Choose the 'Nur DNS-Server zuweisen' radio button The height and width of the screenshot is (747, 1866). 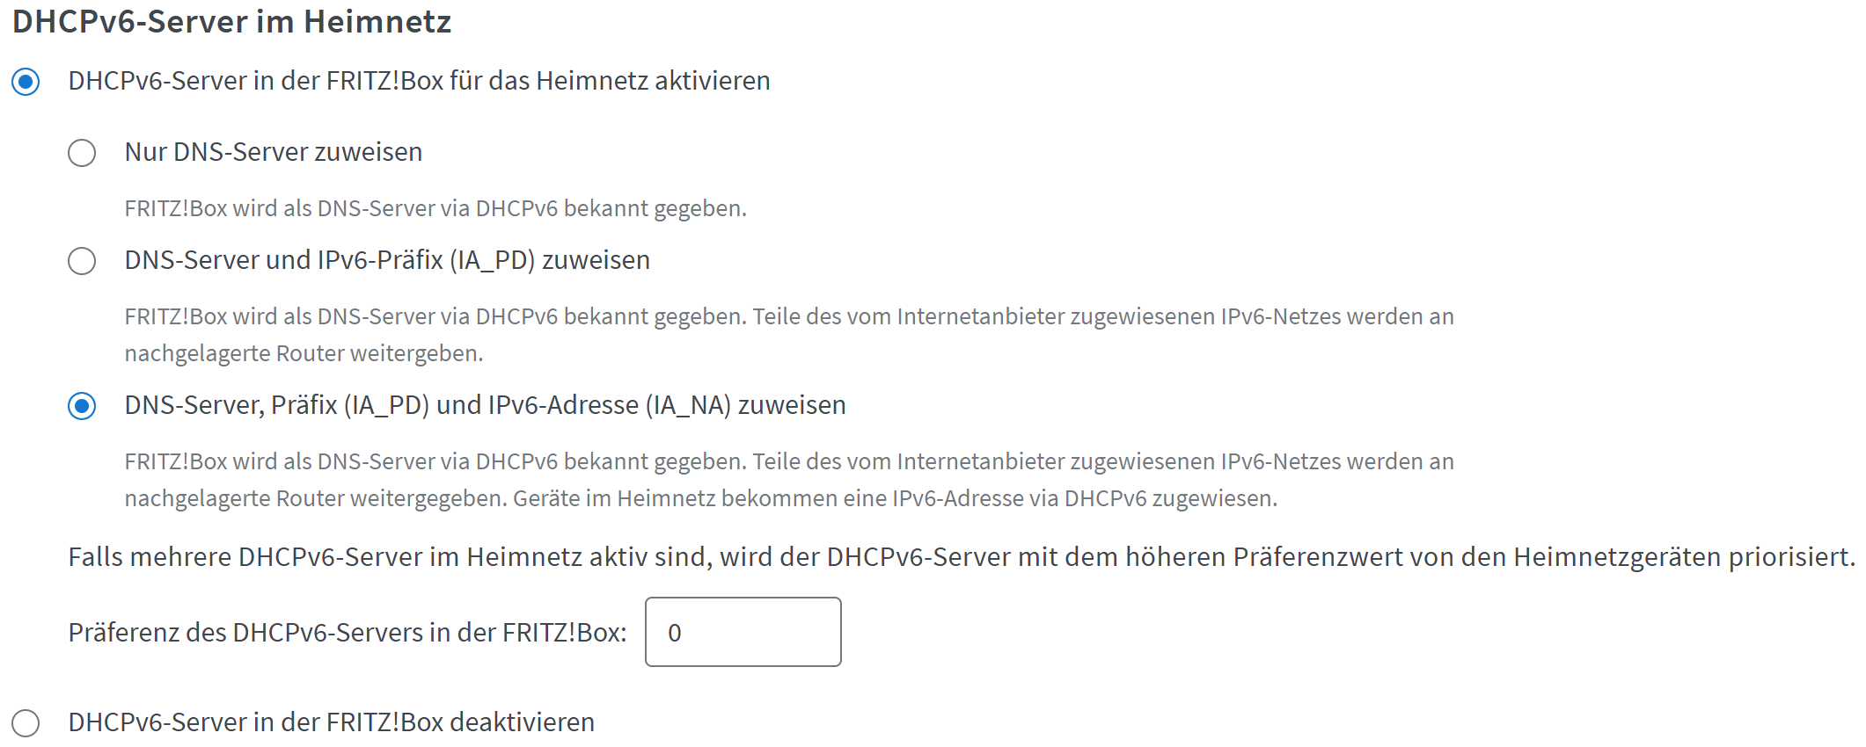pos(82,153)
